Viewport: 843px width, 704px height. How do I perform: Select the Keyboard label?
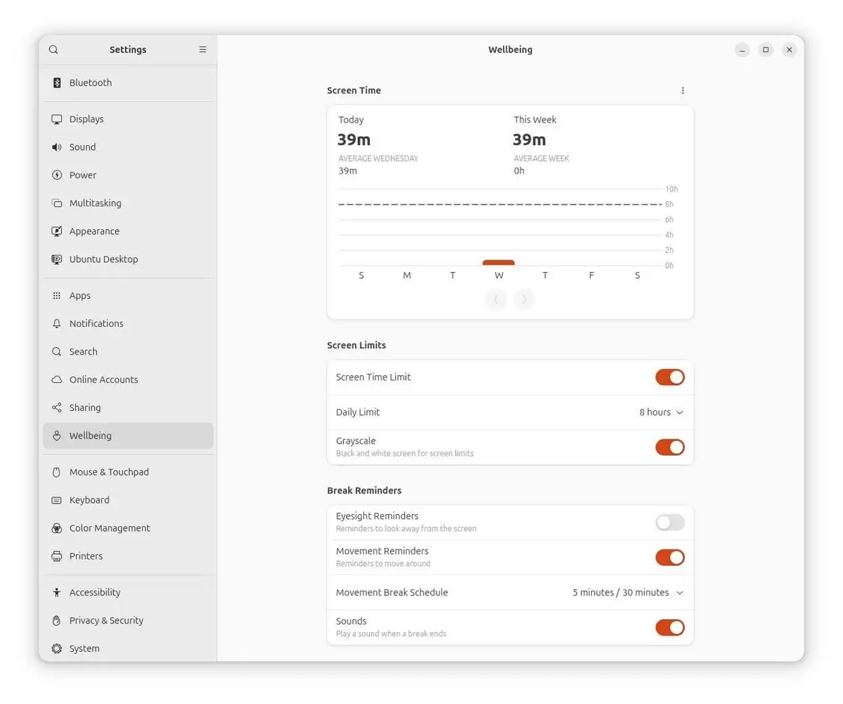89,501
